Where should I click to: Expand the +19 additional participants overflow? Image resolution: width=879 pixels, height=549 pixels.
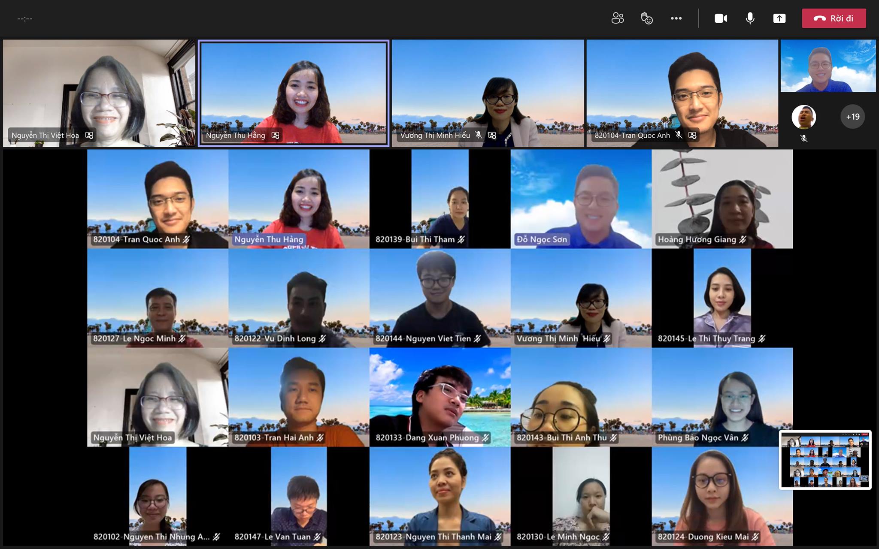click(x=852, y=117)
